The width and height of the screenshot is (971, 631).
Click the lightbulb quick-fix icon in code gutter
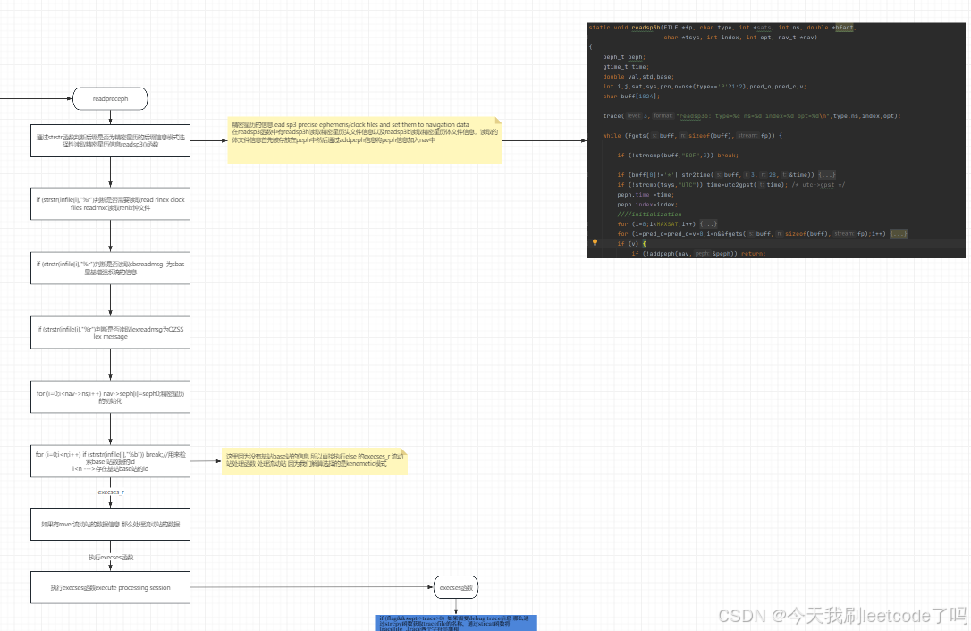tap(595, 243)
